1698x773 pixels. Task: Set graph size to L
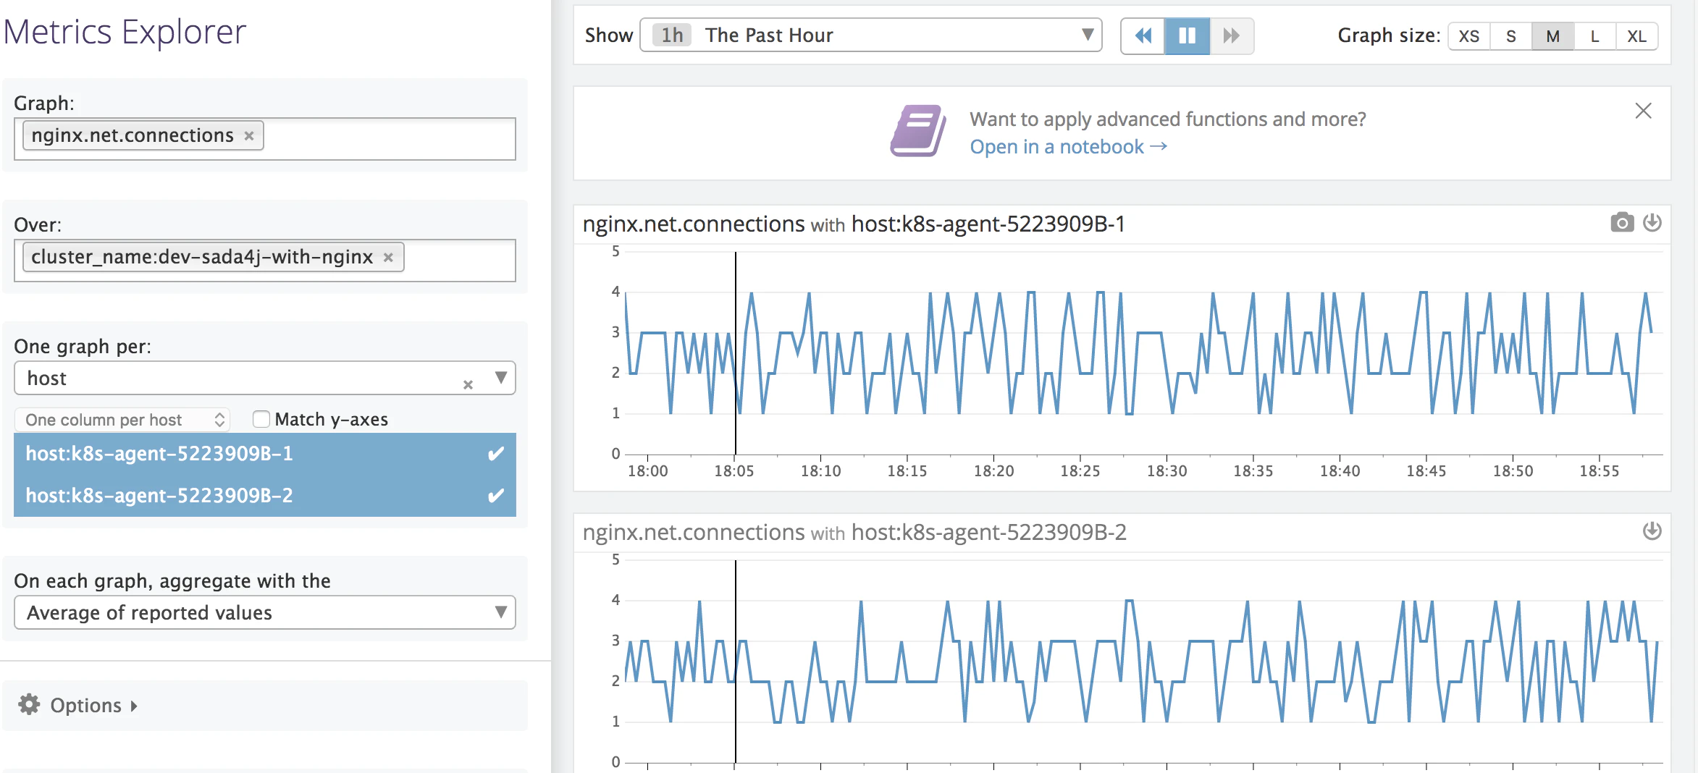pos(1595,36)
